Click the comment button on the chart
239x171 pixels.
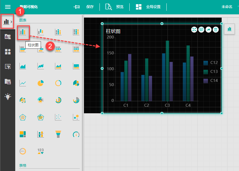click(x=201, y=30)
